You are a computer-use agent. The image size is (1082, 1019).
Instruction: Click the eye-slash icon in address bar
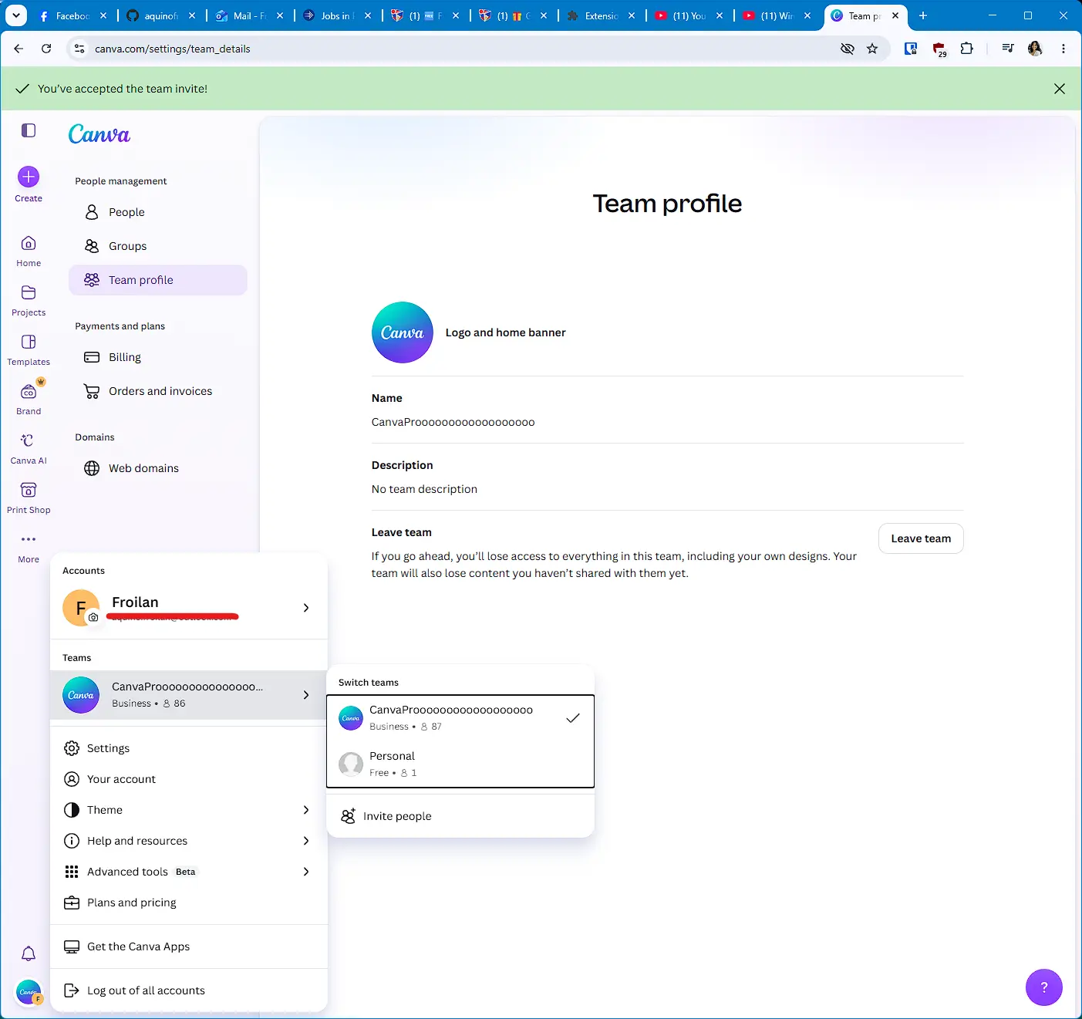pyautogui.click(x=848, y=49)
